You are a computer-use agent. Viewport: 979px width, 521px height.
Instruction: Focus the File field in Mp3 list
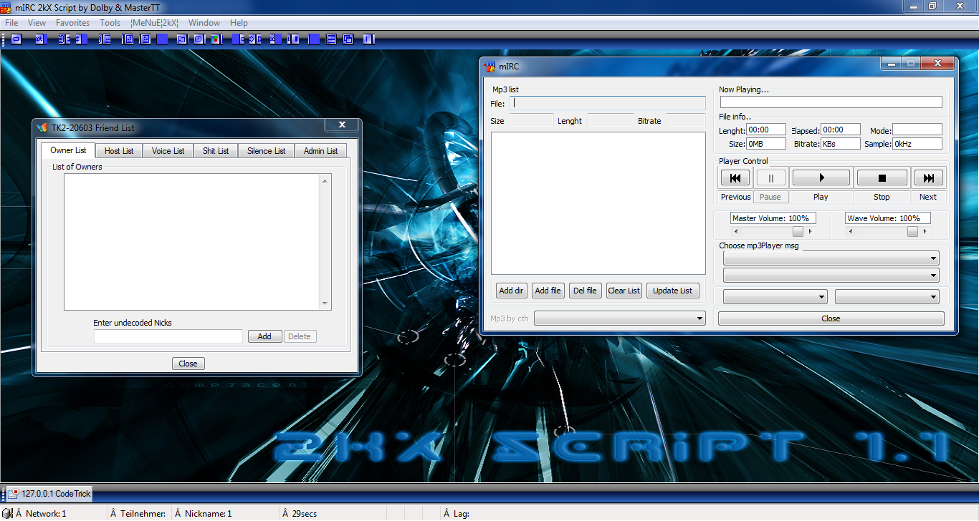608,103
